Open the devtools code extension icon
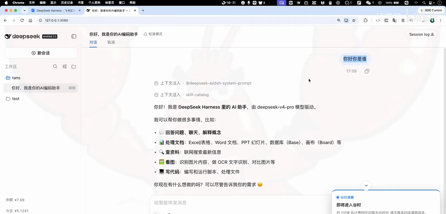 tap(378, 20)
